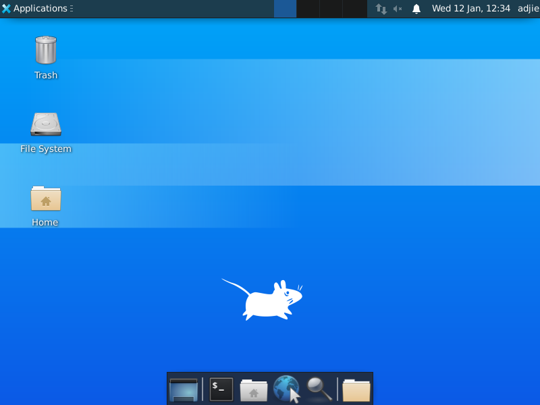
Task: Select the Home folder desktop icon
Action: (x=46, y=198)
